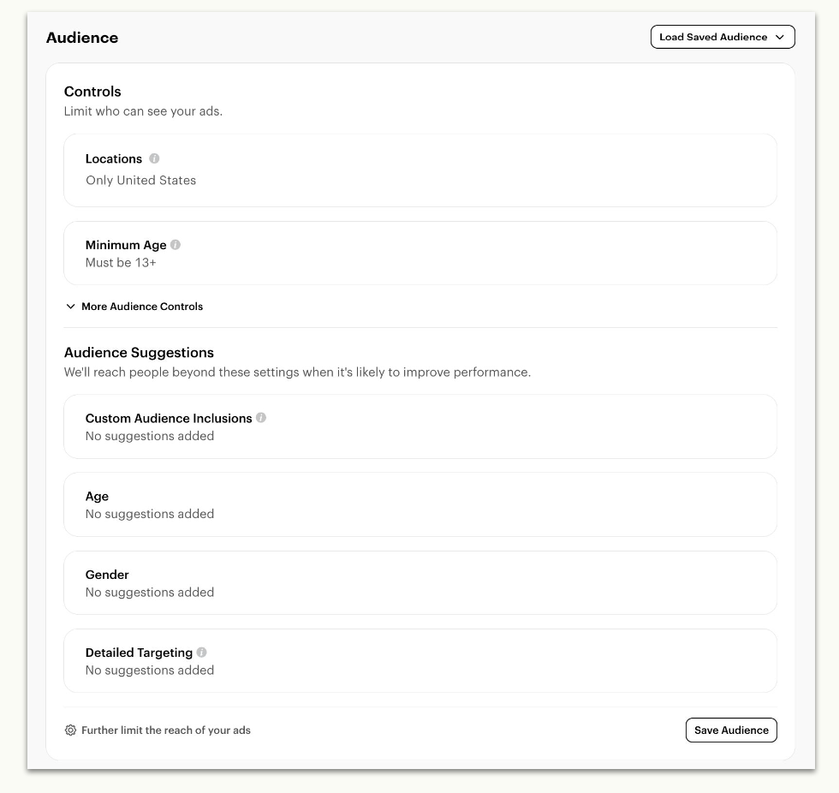Click the Audience Suggestions section heading
The width and height of the screenshot is (839, 793).
click(139, 352)
